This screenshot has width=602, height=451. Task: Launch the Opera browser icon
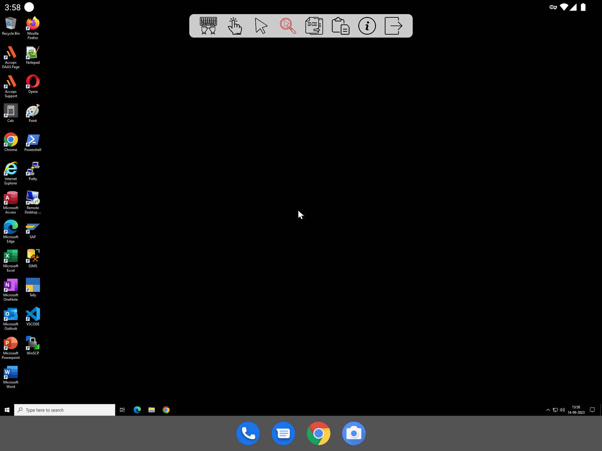(x=33, y=84)
